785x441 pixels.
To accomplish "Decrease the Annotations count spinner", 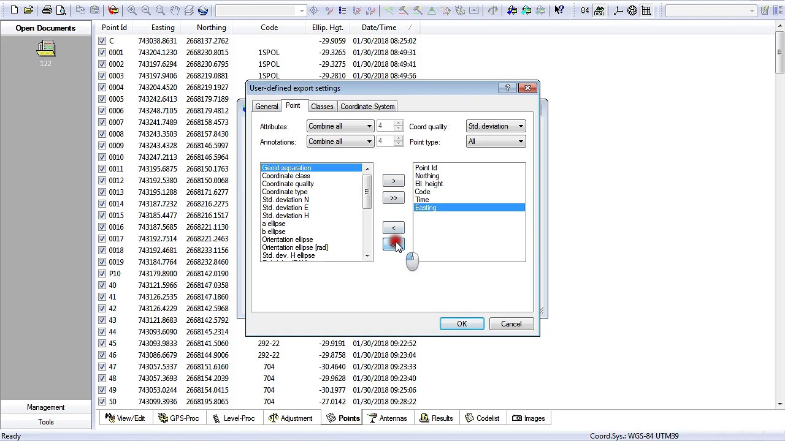I will pyautogui.click(x=398, y=145).
